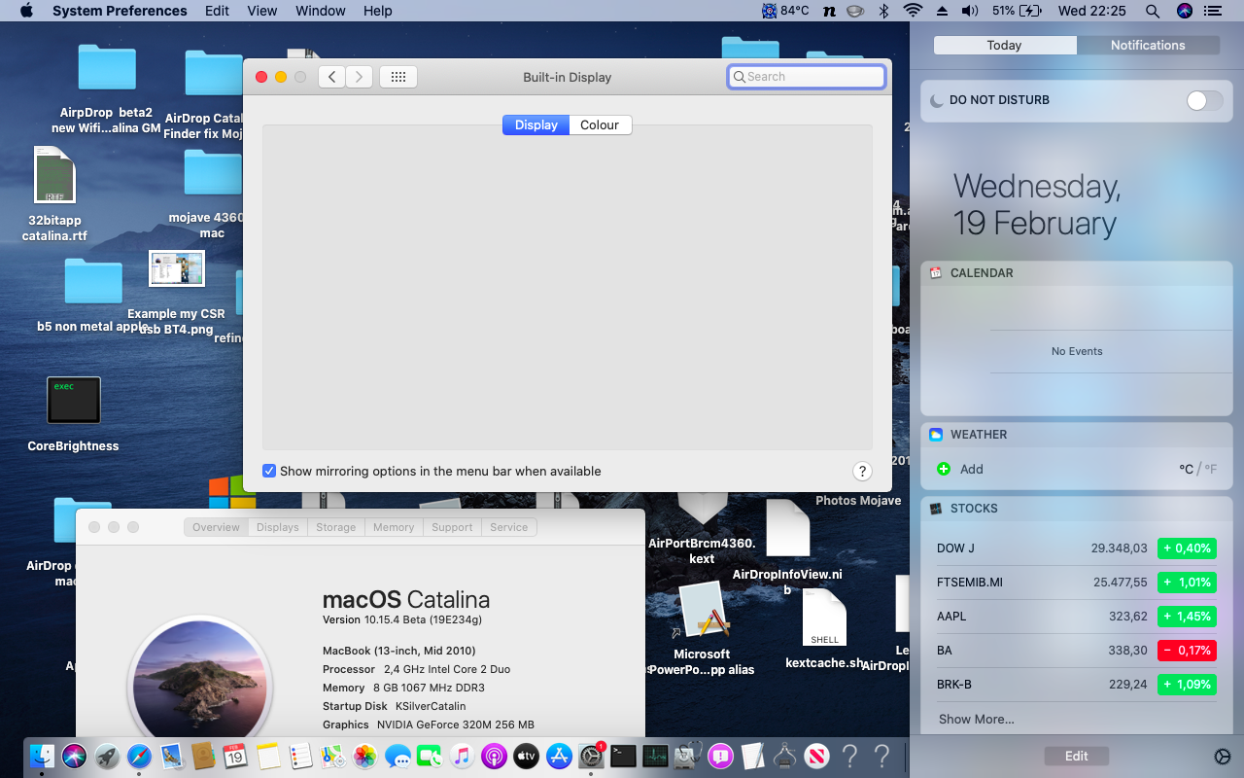The image size is (1244, 778).
Task: Click green Add weather plus icon
Action: (943, 469)
